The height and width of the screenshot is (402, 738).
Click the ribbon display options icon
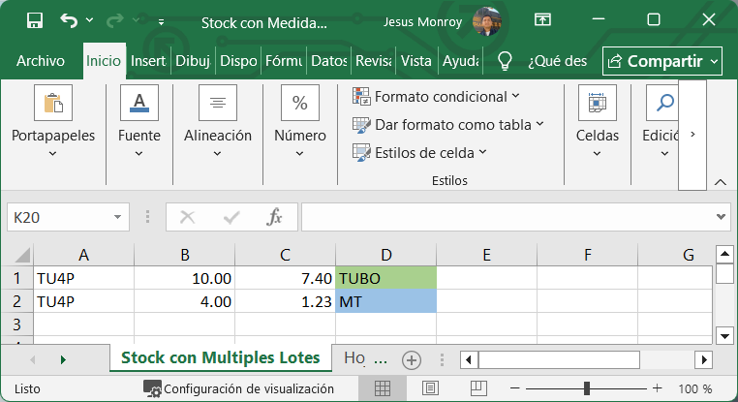(542, 19)
